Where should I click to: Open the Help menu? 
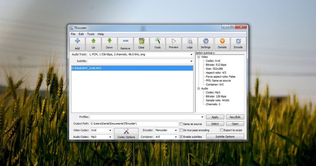pyautogui.click(x=101, y=34)
